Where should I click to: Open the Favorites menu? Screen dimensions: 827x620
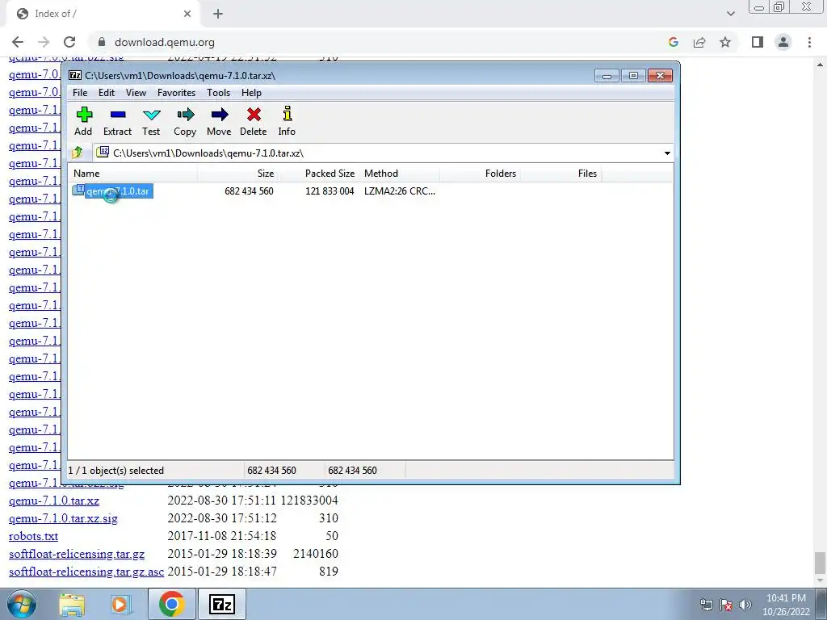pyautogui.click(x=177, y=93)
